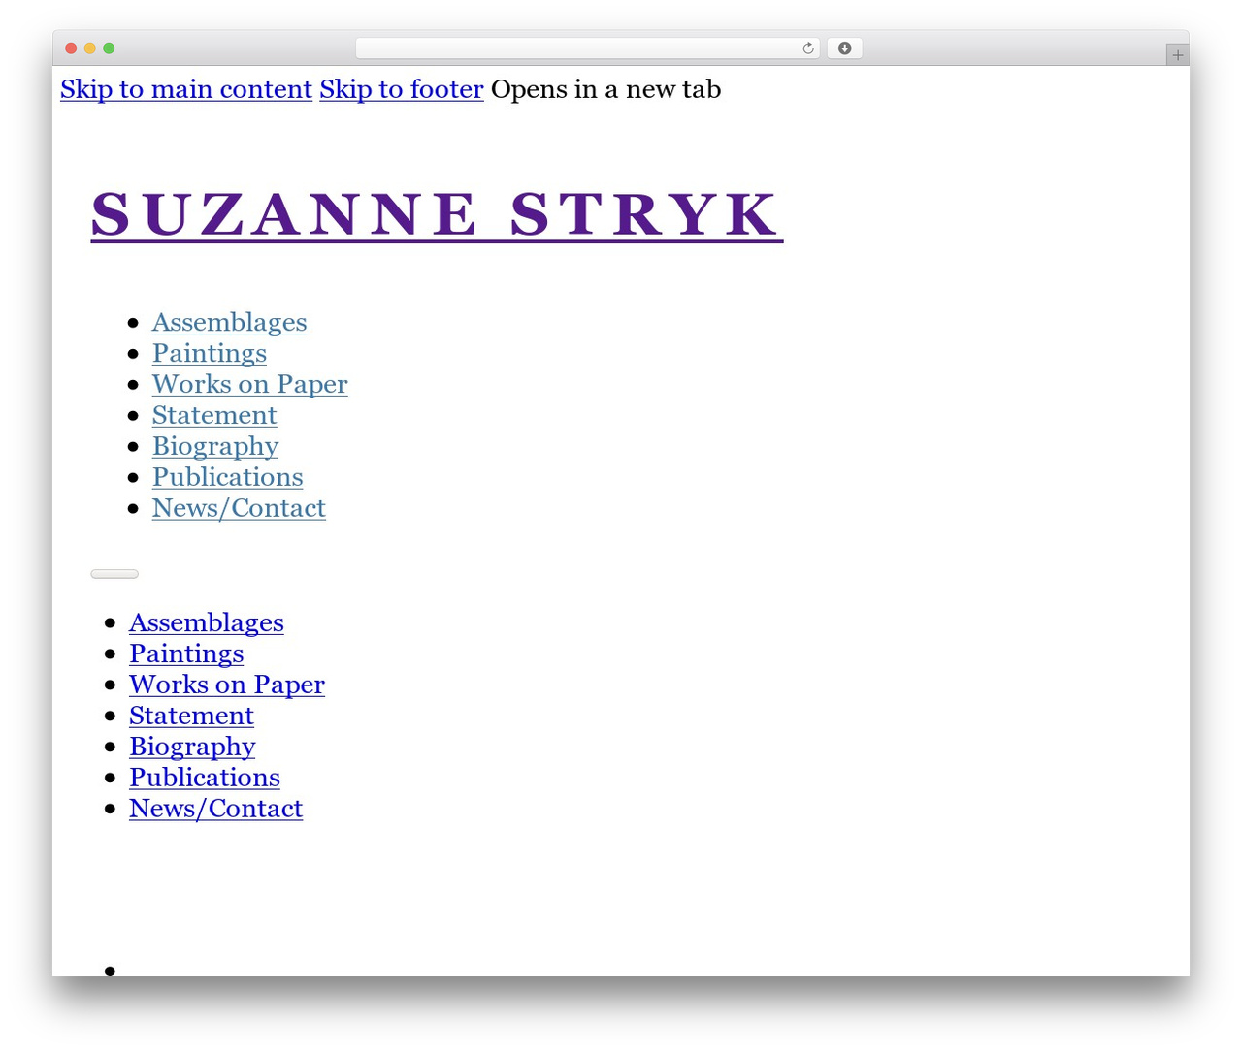
Task: Jump using the Skip to footer link
Action: (x=402, y=89)
